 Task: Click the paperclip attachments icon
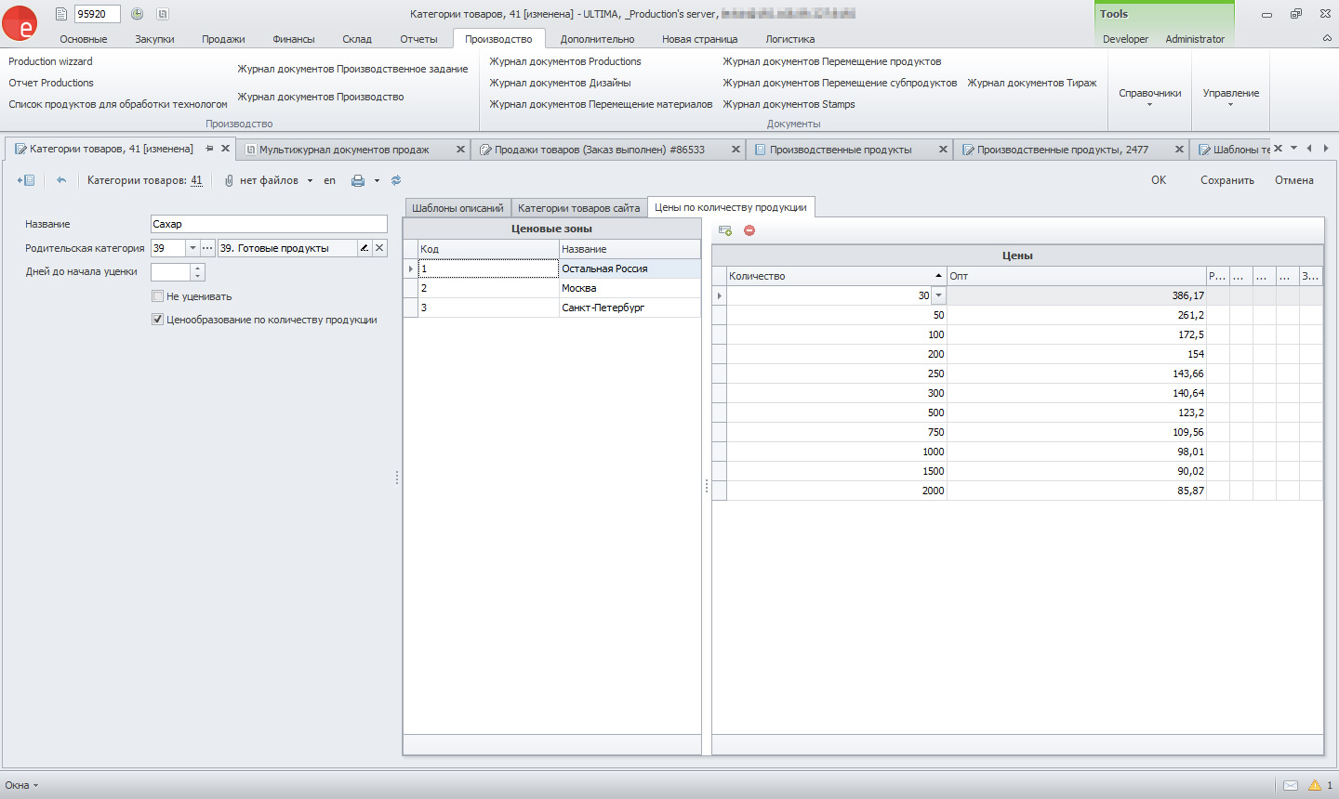[x=229, y=180]
